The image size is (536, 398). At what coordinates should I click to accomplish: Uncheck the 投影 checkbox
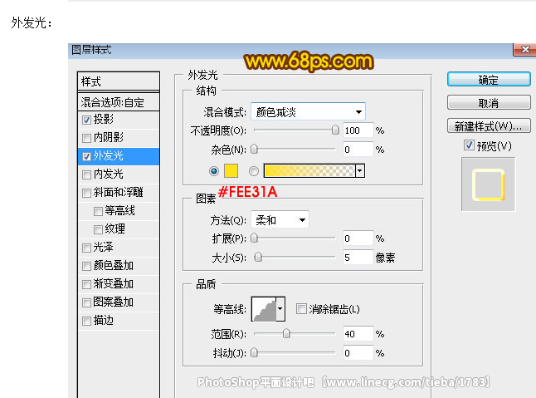click(86, 120)
